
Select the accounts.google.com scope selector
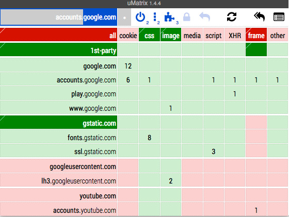coord(59,17)
